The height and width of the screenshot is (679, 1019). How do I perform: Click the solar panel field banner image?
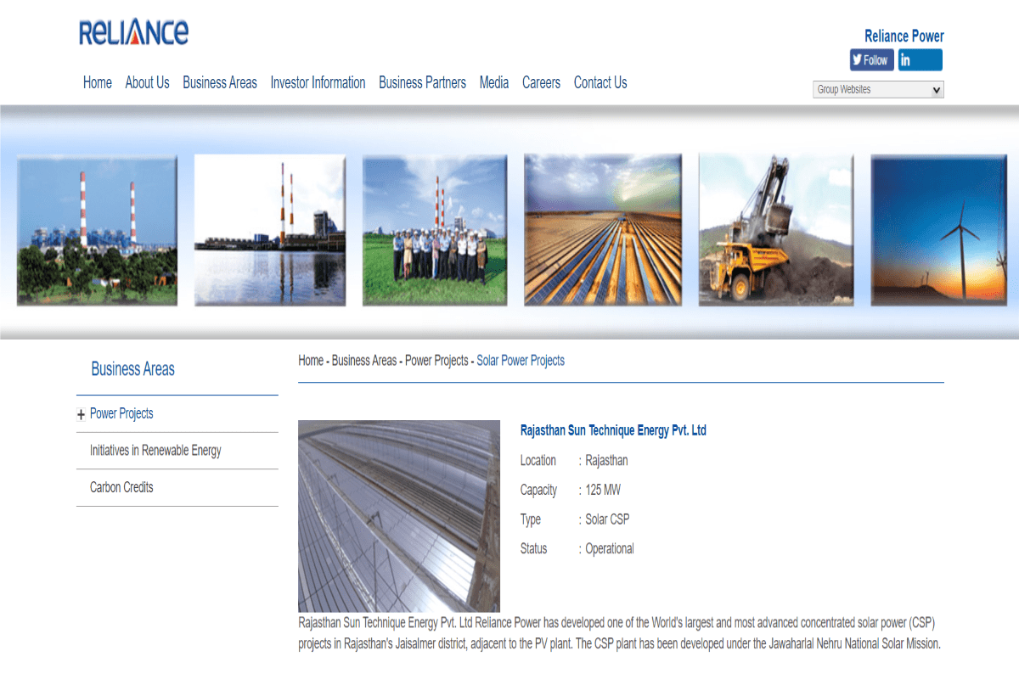(x=602, y=230)
